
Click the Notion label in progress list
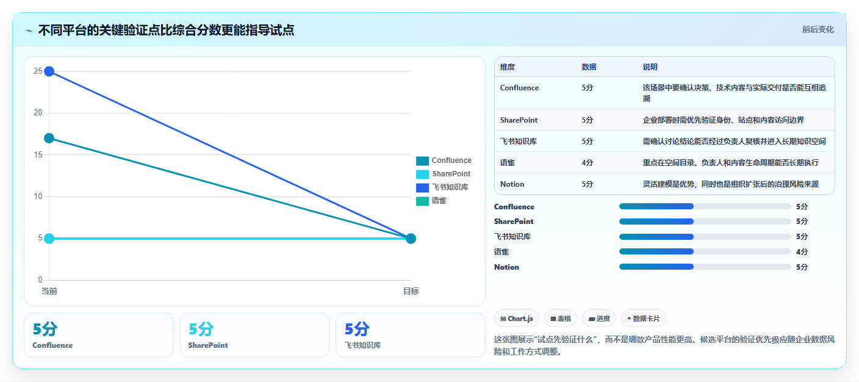506,267
